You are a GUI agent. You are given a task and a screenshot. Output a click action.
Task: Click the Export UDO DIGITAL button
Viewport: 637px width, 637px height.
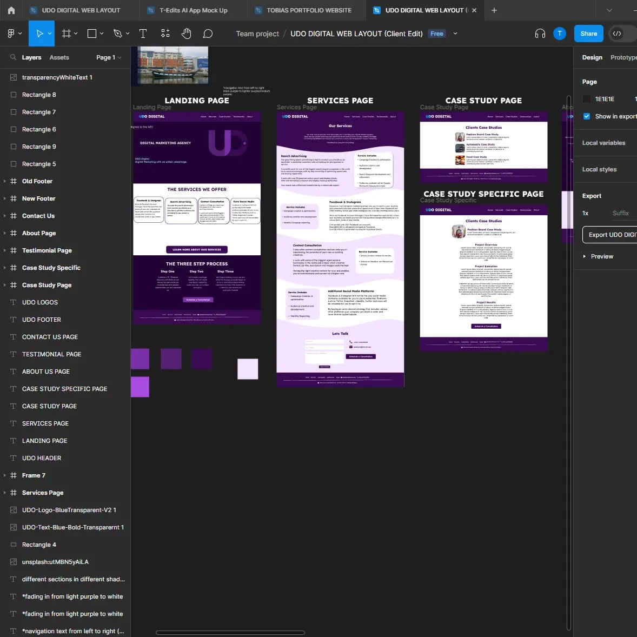tap(609, 235)
